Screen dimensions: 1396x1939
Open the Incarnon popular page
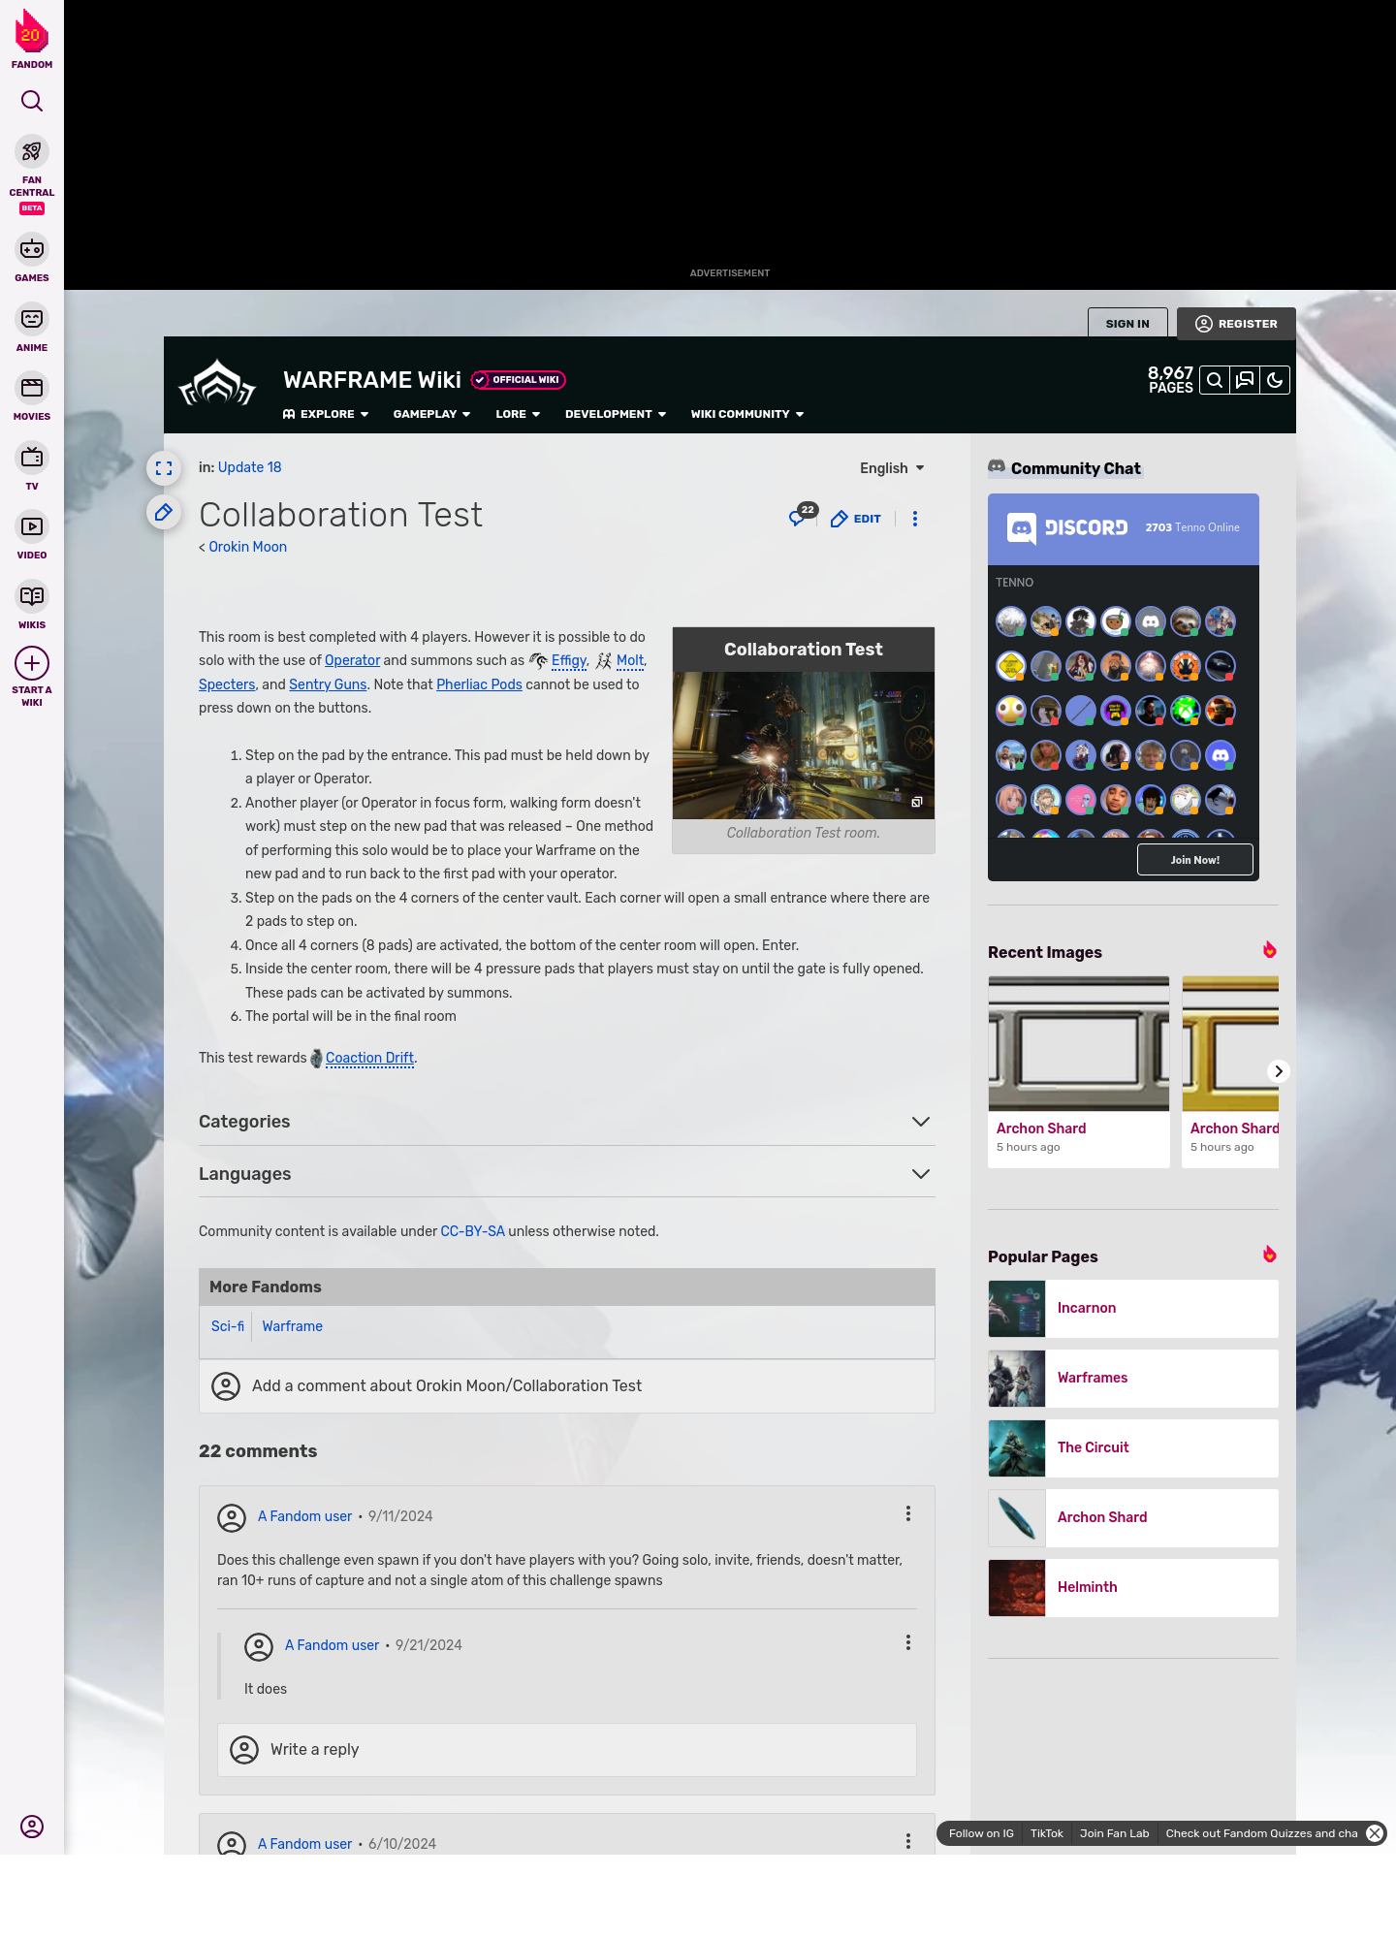click(1133, 1309)
